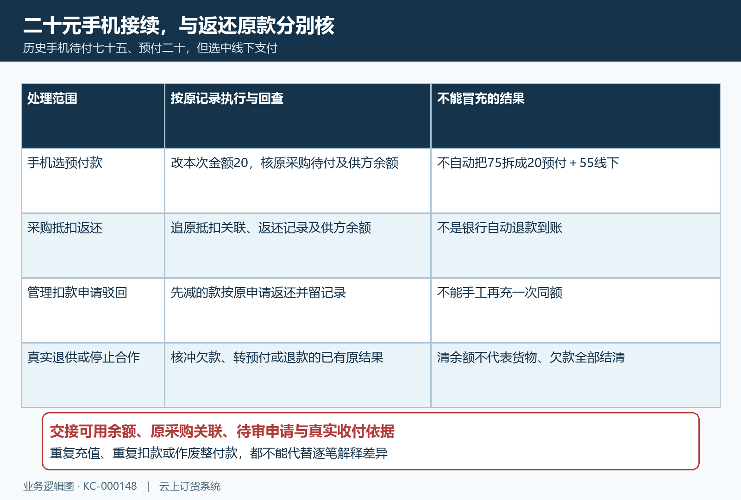This screenshot has width=741, height=500.
Task: Select the column header 处理范围
Action: coord(93,116)
